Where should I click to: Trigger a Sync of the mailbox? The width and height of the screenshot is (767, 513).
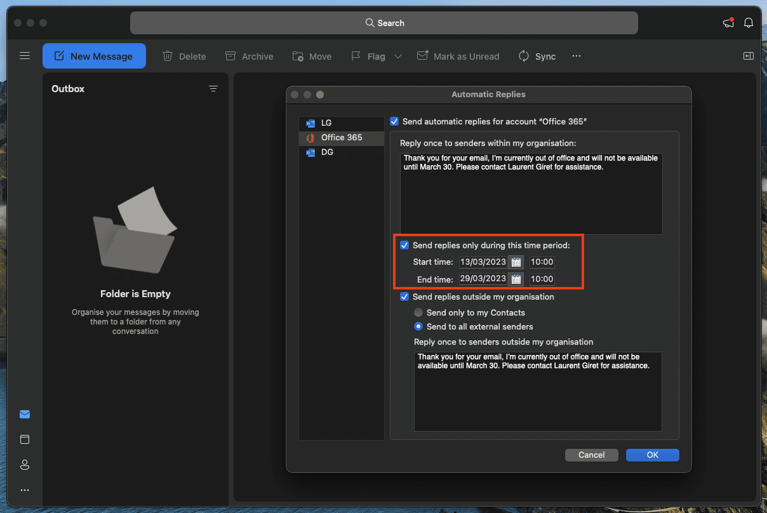click(x=537, y=56)
